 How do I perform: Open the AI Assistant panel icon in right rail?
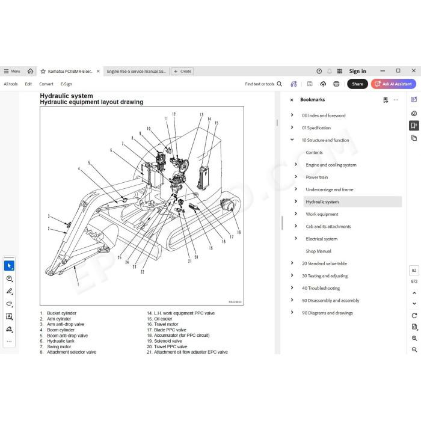pyautogui.click(x=414, y=100)
